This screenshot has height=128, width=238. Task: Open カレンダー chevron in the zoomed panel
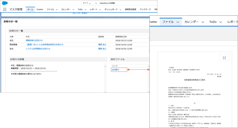(203, 22)
